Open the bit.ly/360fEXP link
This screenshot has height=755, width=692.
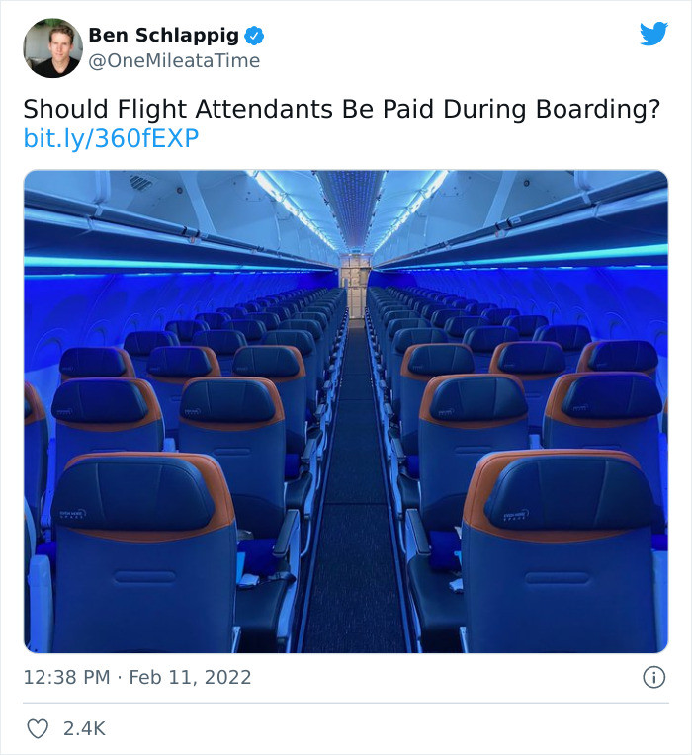[x=111, y=139]
